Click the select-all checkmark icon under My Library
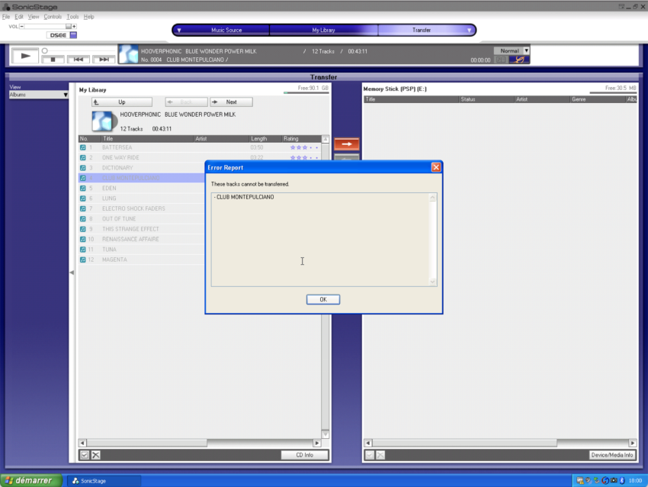This screenshot has height=487, width=648. [85, 455]
